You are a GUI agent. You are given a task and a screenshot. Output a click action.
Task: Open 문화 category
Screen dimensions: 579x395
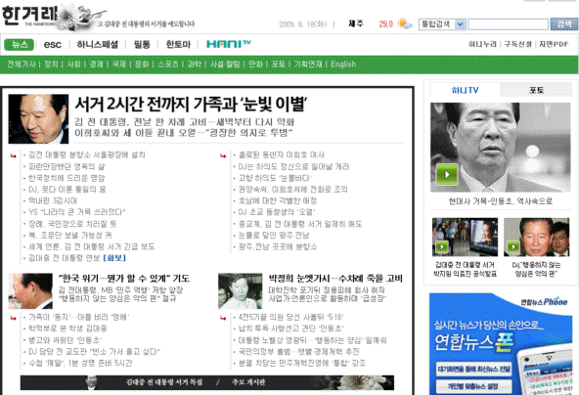click(142, 64)
